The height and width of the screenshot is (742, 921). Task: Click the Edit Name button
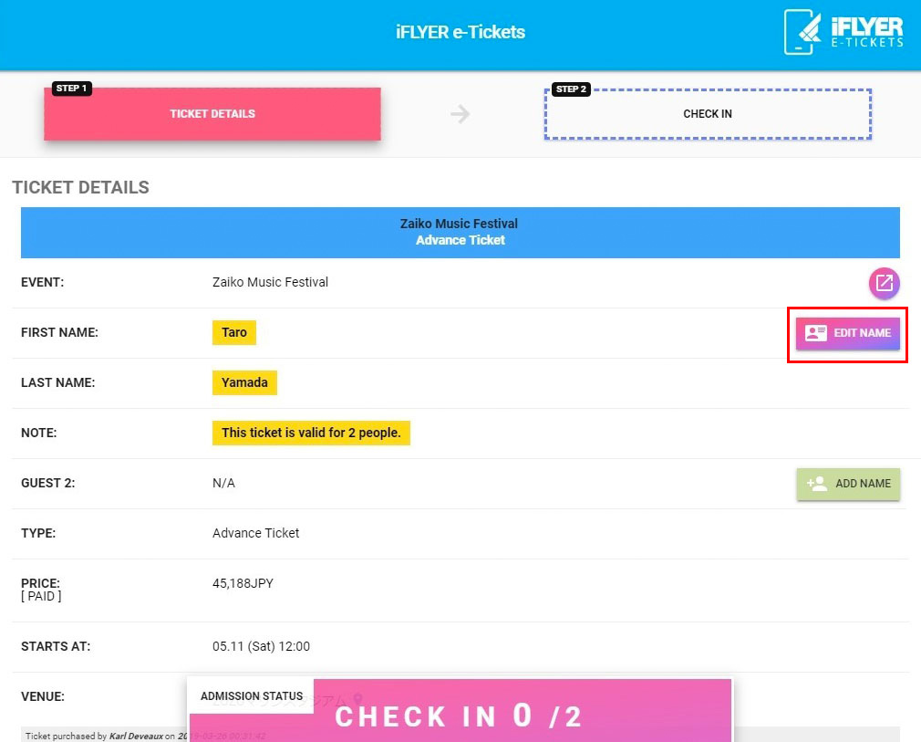pyautogui.click(x=847, y=333)
